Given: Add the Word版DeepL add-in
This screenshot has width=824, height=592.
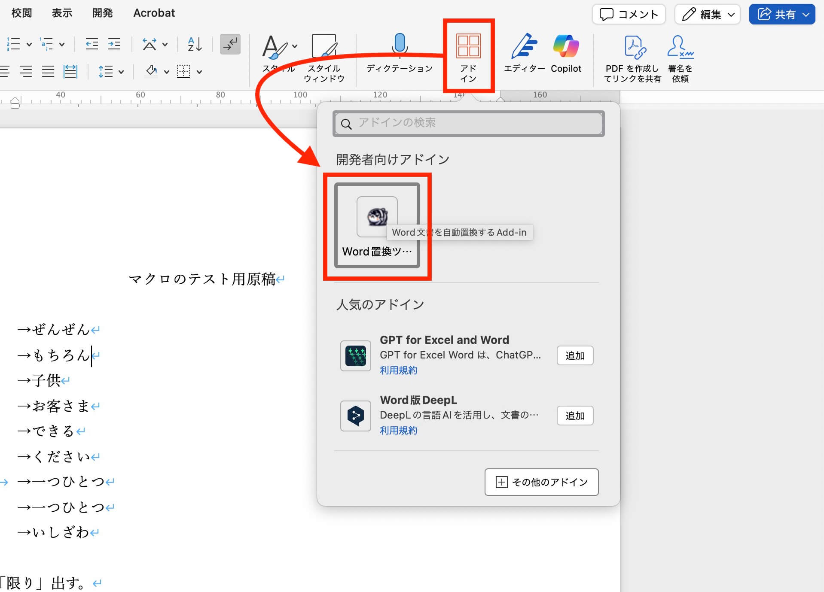Looking at the screenshot, I should [575, 416].
